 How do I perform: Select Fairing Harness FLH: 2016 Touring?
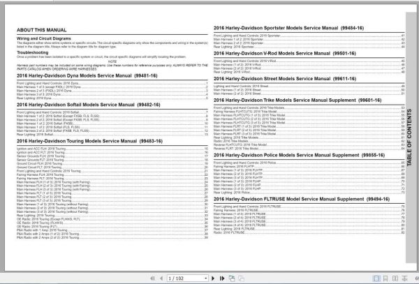coord(112,175)
